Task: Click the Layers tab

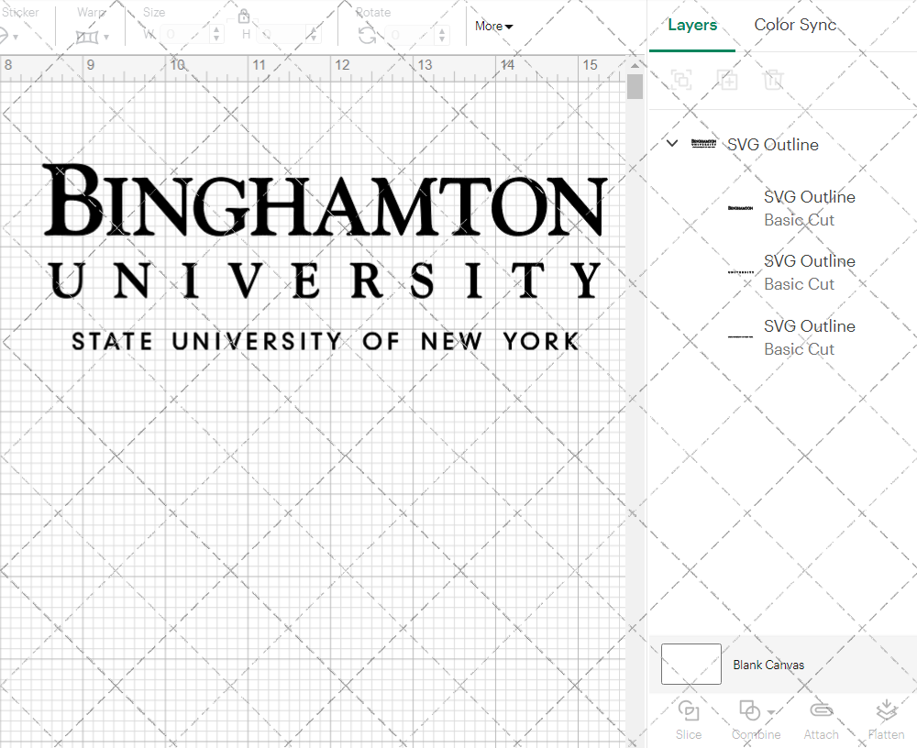Action: click(x=692, y=25)
